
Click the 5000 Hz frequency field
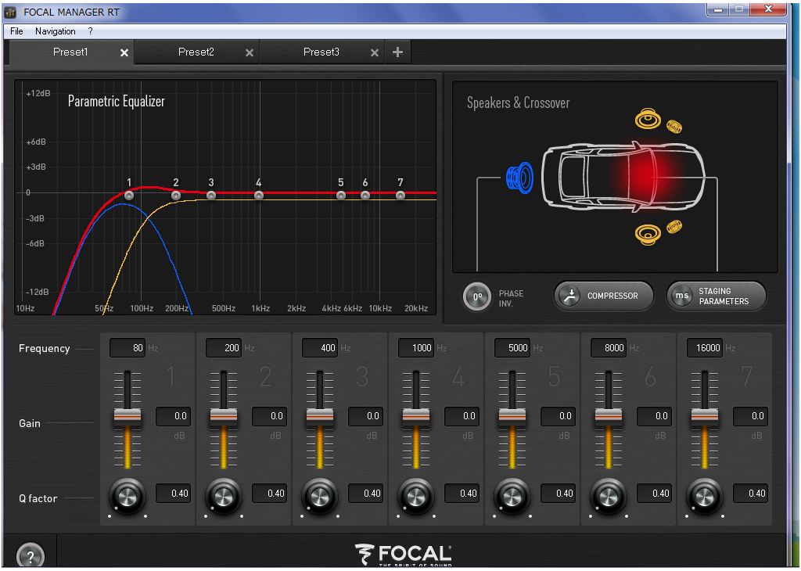click(512, 348)
